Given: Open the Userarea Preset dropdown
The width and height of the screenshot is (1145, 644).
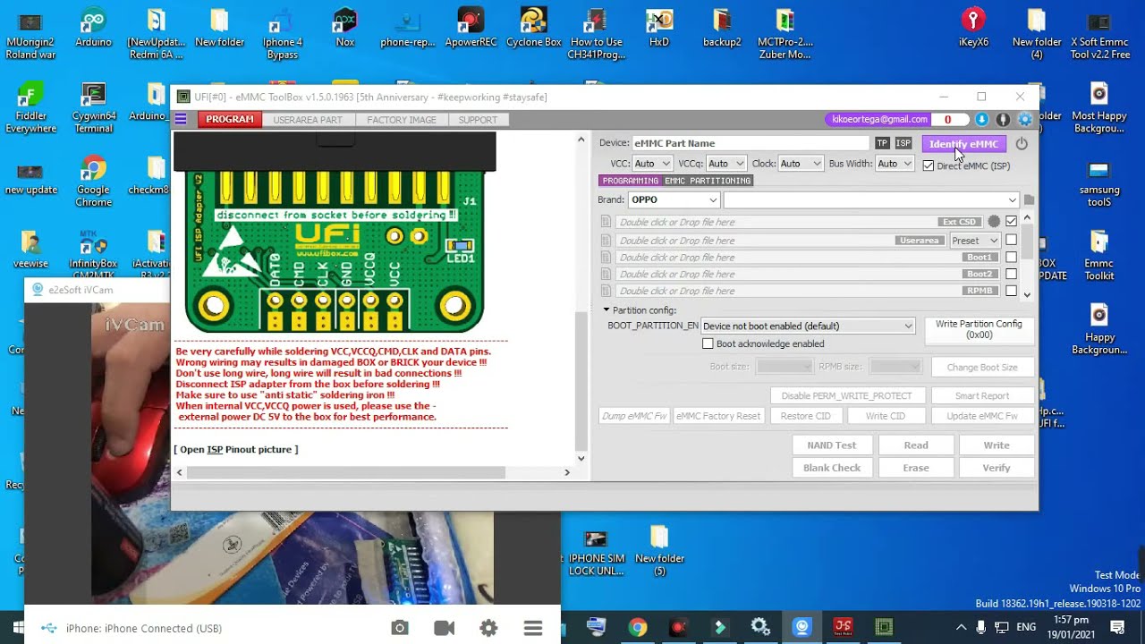Looking at the screenshot, I should [x=974, y=241].
